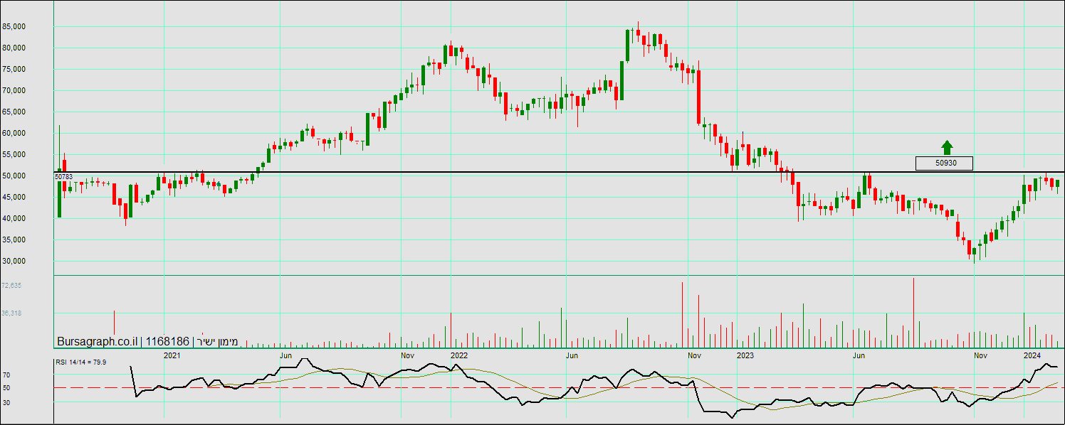Click the Bursagraph.co.il site name text
The height and width of the screenshot is (425, 1065).
click(x=97, y=342)
